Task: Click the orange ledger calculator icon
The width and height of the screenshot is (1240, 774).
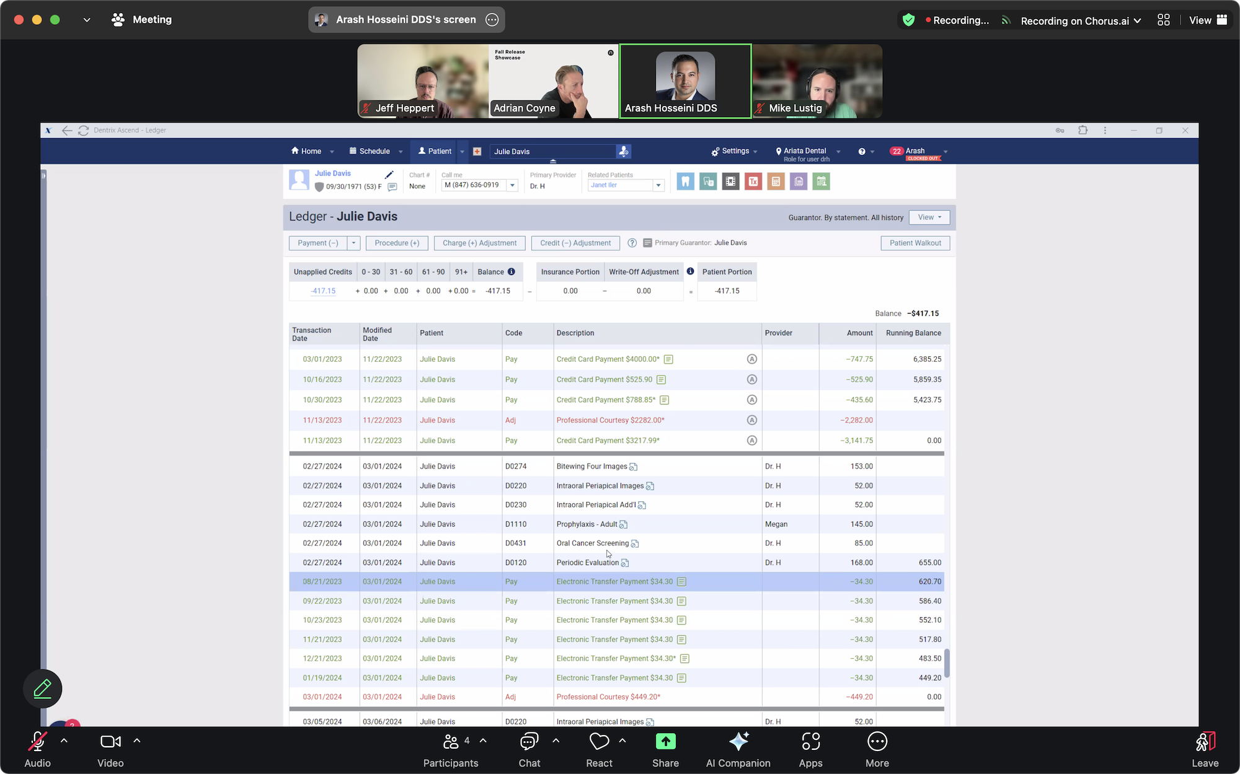Action: point(776,182)
